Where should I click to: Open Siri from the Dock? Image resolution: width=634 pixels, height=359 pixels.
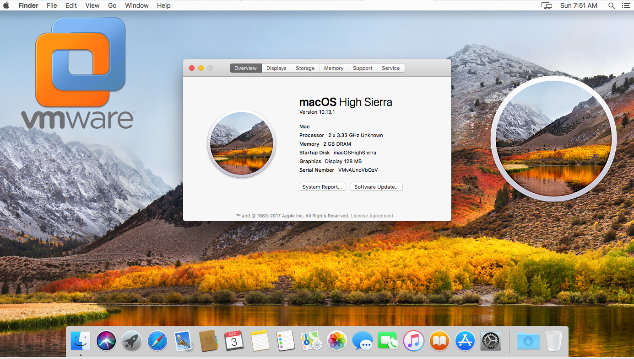(x=106, y=341)
